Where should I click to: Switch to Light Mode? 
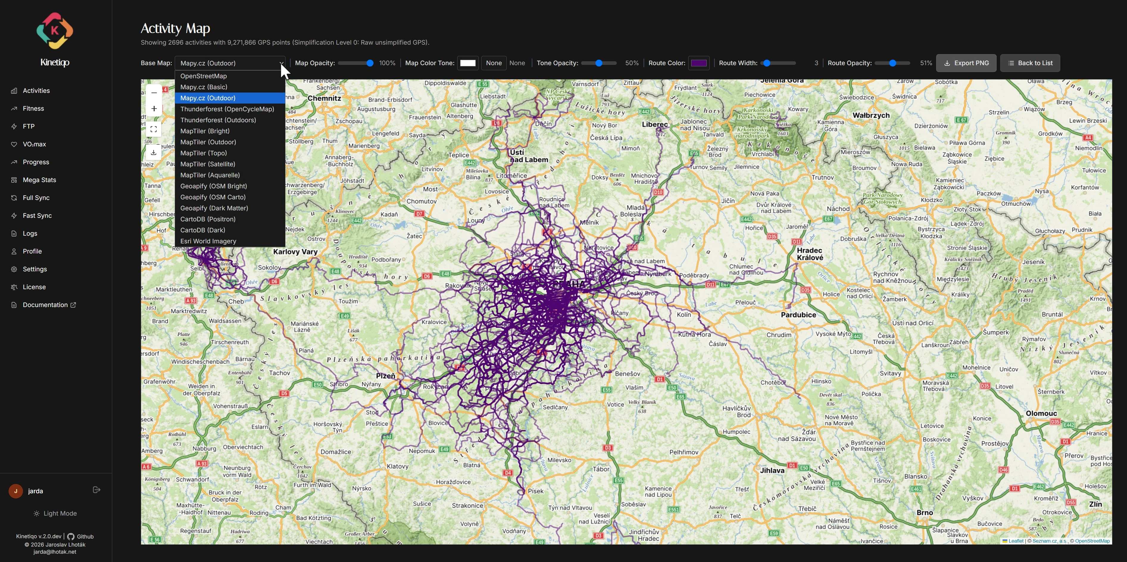coord(56,514)
